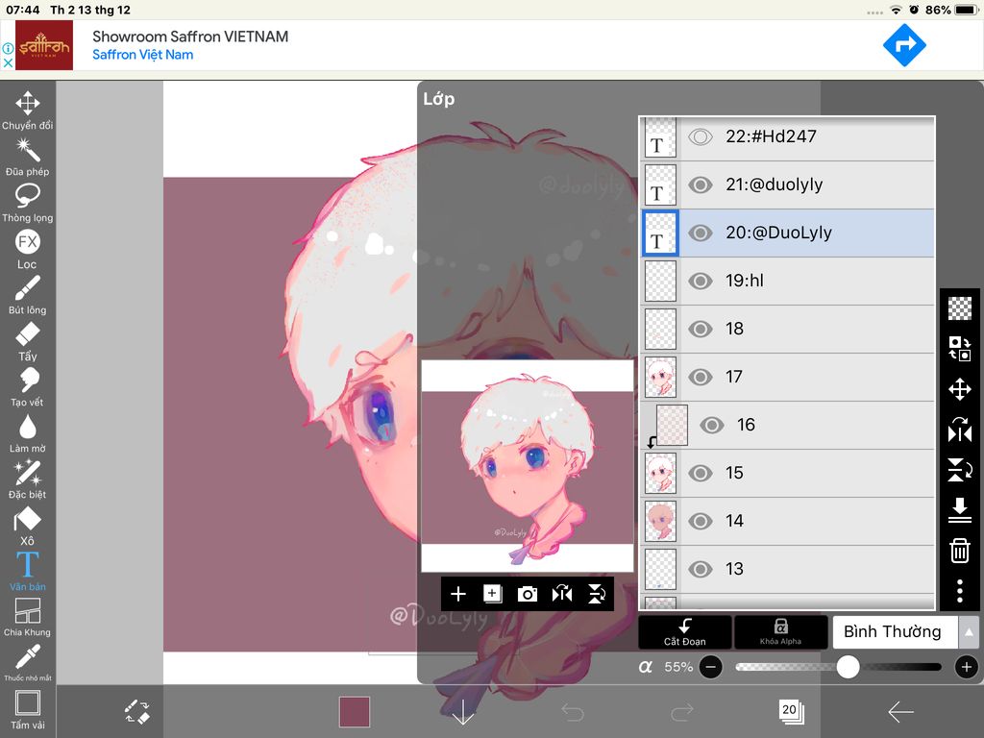
Task: Toggle visibility of layer 15
Action: tap(701, 473)
